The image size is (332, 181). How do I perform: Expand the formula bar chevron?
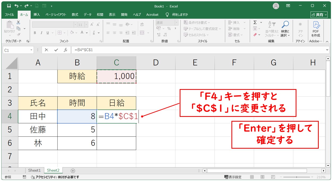(x=327, y=50)
